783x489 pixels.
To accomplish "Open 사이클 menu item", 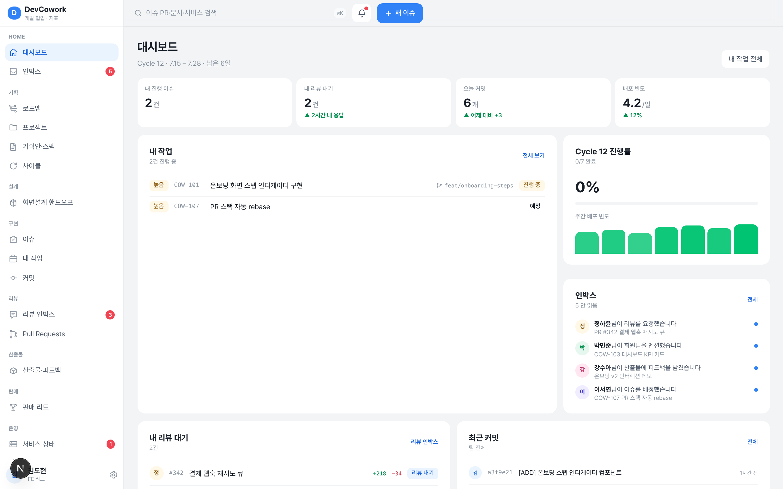I will (x=61, y=166).
